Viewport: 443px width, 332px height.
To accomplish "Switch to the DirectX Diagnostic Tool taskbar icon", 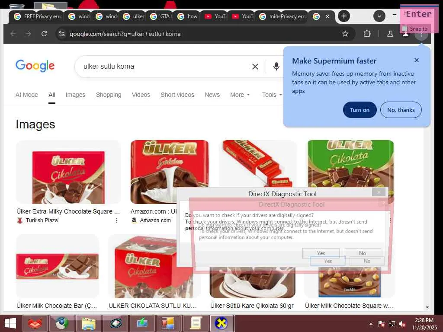I will (221, 323).
